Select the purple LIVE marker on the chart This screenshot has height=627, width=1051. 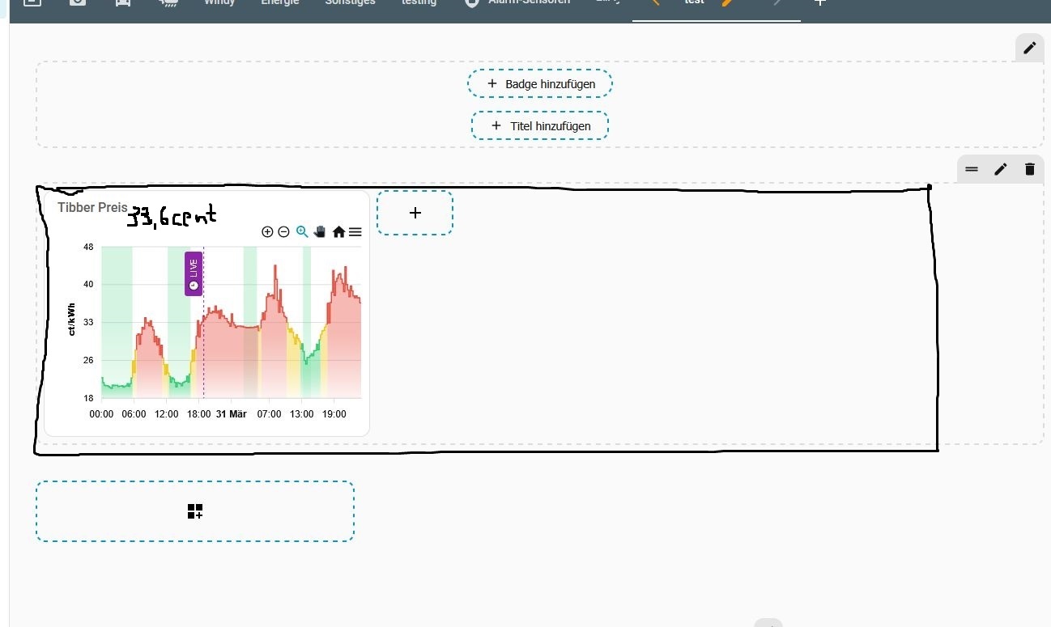pyautogui.click(x=194, y=273)
